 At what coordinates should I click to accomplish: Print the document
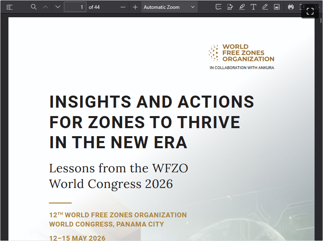coord(291,7)
